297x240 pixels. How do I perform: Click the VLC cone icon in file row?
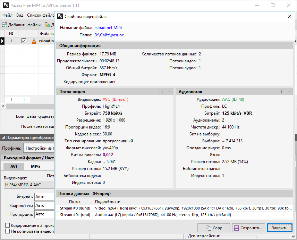pyautogui.click(x=34, y=41)
